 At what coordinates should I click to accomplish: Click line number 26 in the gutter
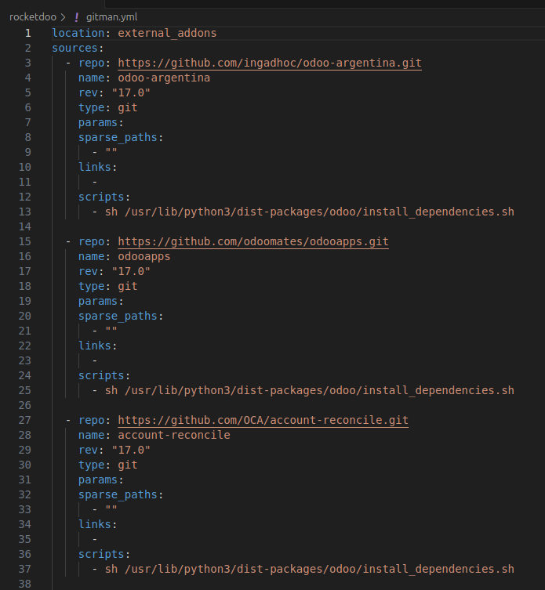pyautogui.click(x=25, y=406)
